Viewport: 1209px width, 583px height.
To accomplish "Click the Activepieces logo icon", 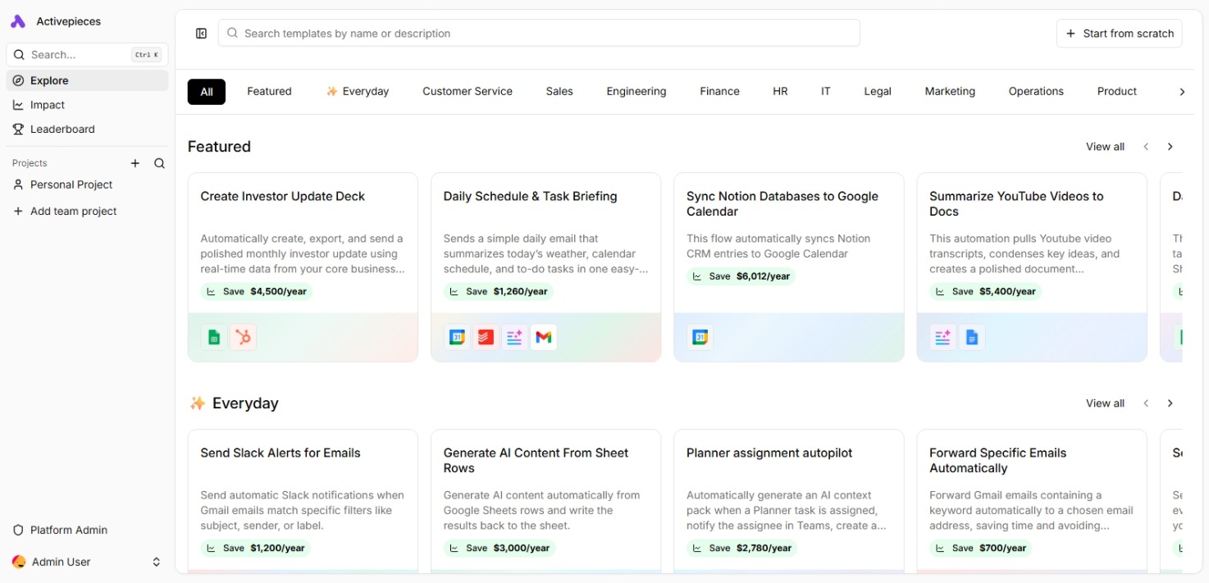I will click(x=18, y=21).
